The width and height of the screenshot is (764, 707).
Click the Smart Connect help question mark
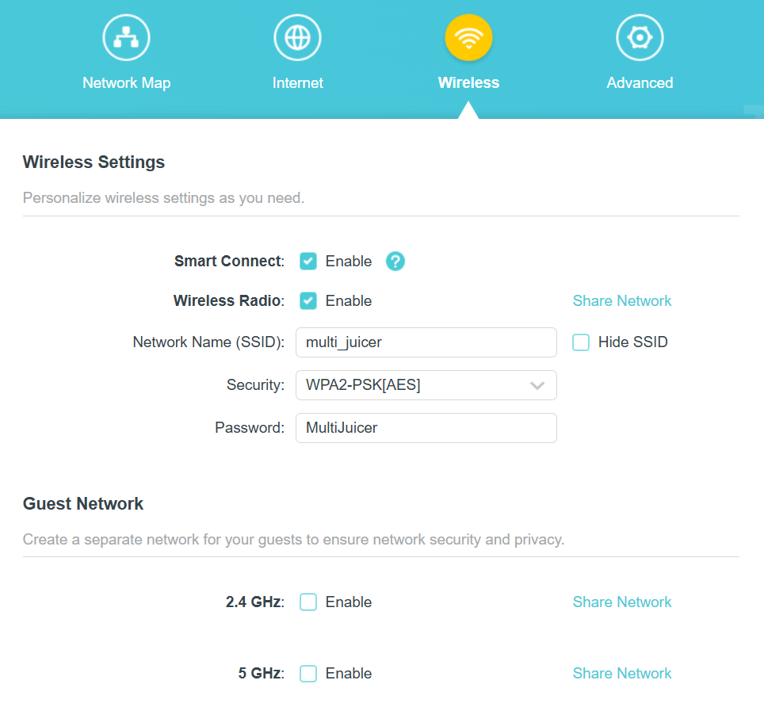(395, 261)
